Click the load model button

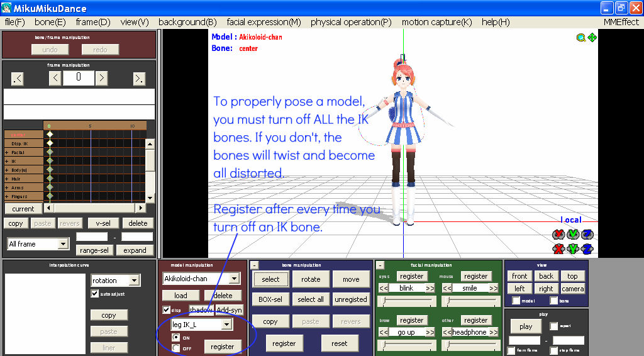tap(180, 295)
